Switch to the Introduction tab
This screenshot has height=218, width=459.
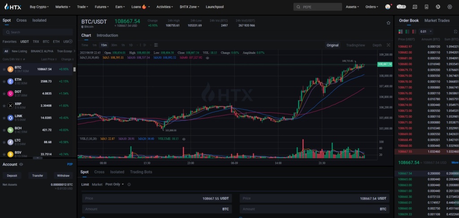(x=107, y=35)
